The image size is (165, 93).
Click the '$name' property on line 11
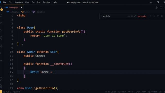(39, 56)
